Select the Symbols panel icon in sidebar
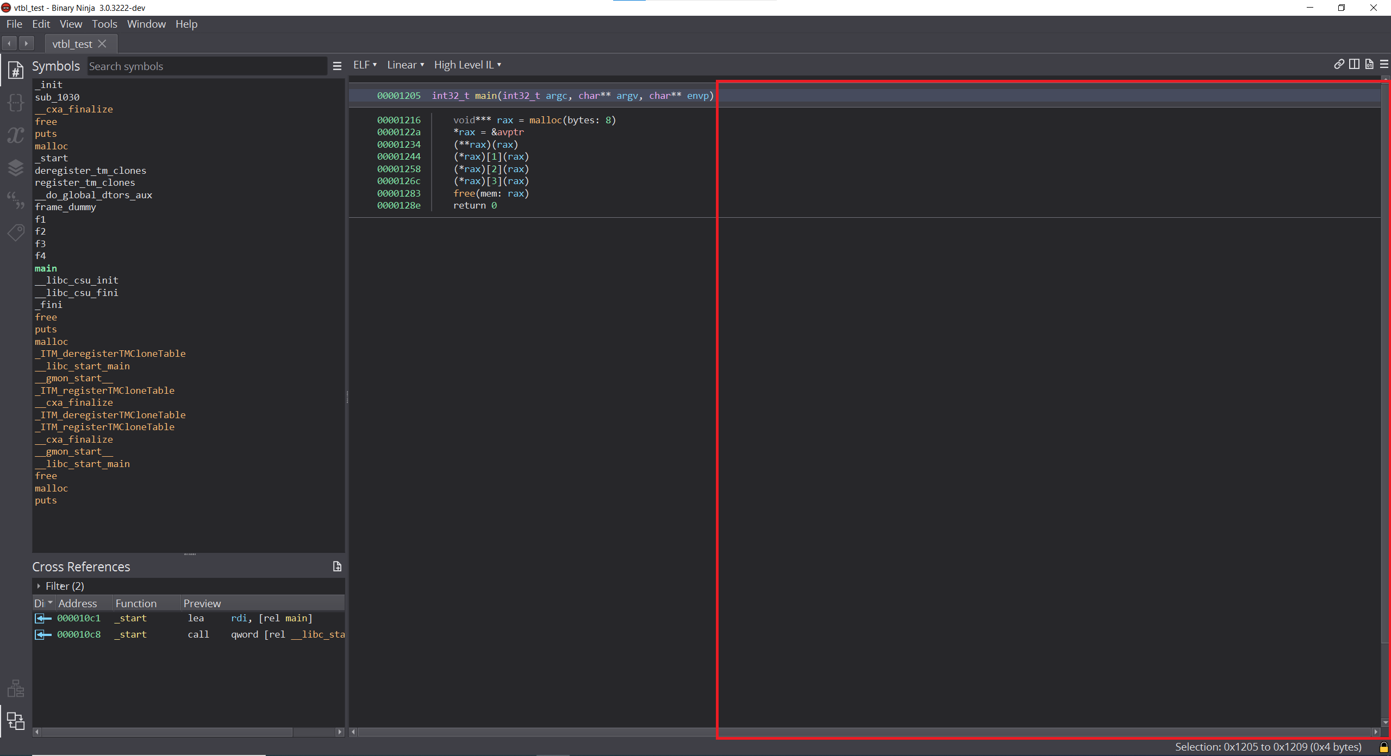 15,70
